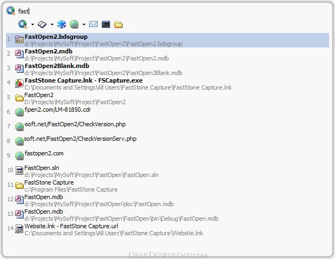Viewport: 335px width, 259px height.
Task: Click the yellow folder toolbar icon
Action: tap(118, 25)
